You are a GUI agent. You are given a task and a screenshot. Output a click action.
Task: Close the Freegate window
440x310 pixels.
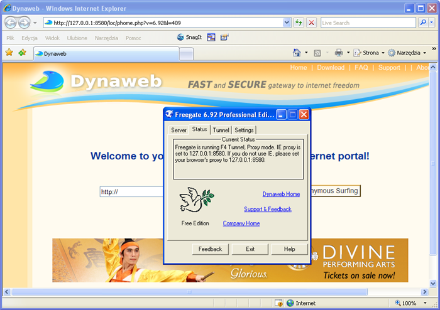coord(304,115)
